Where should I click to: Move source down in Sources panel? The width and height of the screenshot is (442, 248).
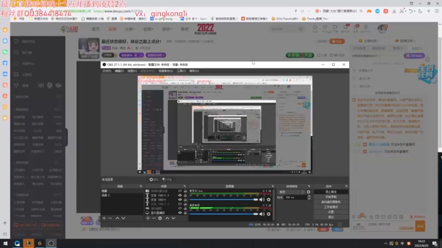(x=173, y=218)
